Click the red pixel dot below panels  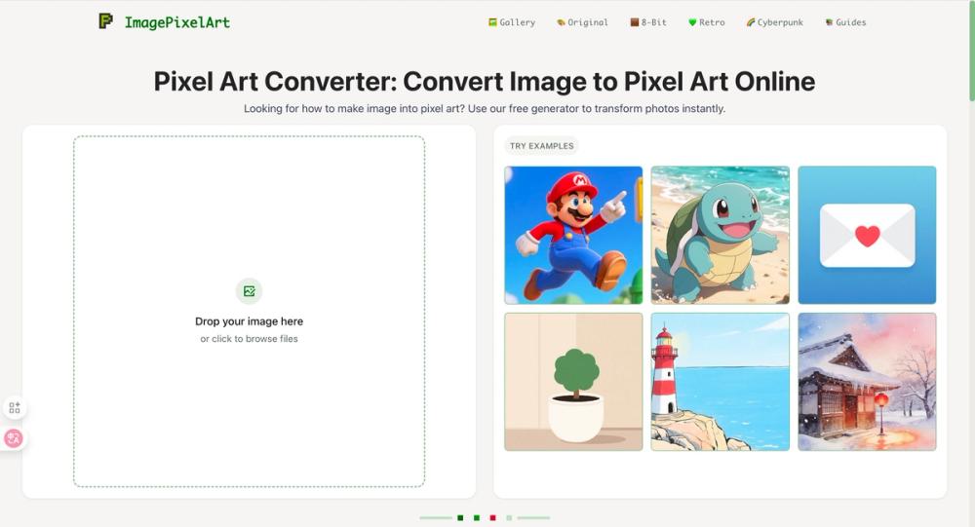(x=492, y=517)
